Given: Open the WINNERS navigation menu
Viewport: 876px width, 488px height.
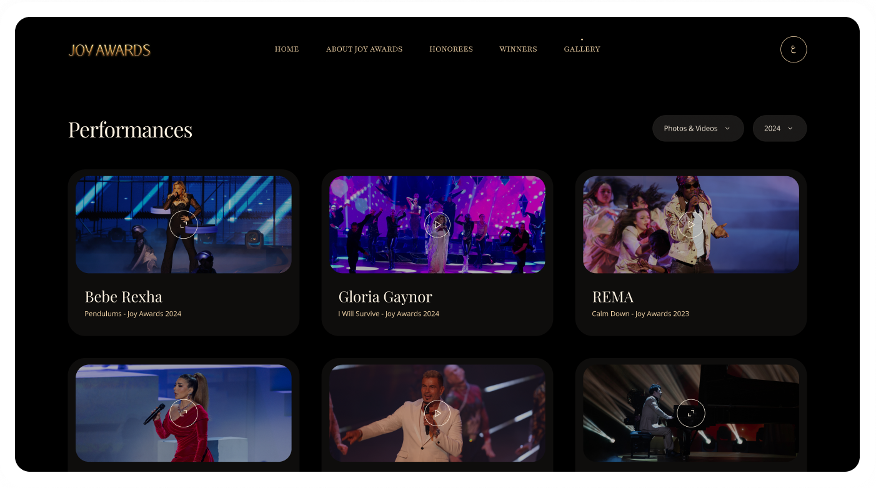Looking at the screenshot, I should pos(518,49).
